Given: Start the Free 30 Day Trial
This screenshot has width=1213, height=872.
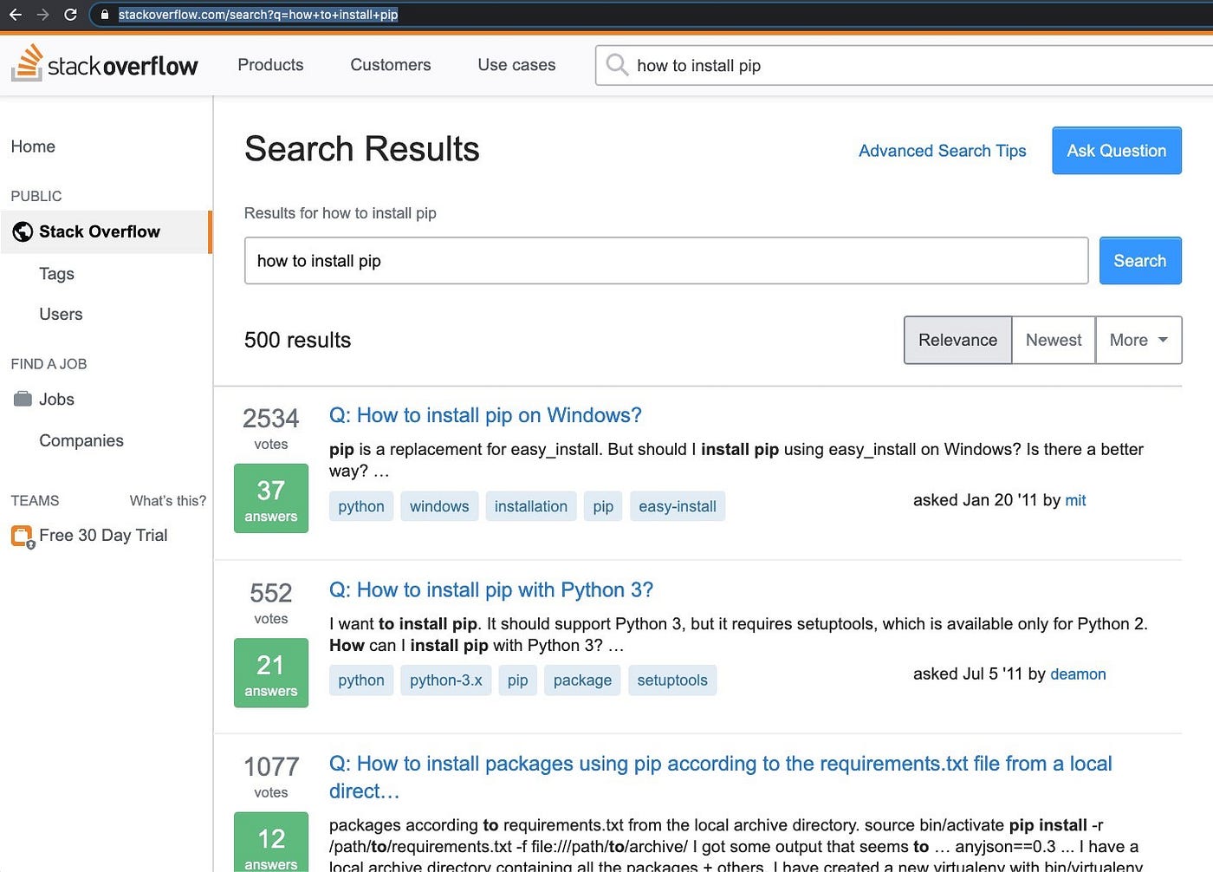Looking at the screenshot, I should click(103, 536).
